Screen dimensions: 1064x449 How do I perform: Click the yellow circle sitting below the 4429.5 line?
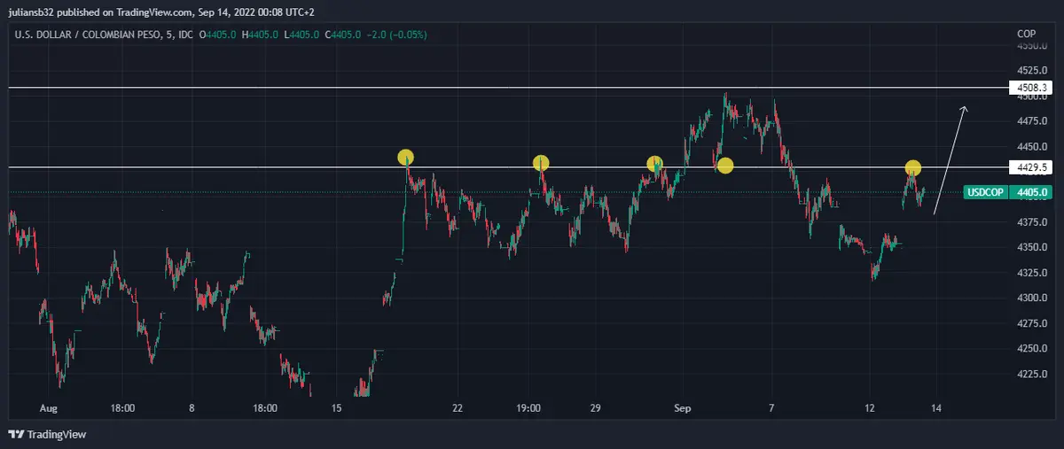tap(725, 166)
